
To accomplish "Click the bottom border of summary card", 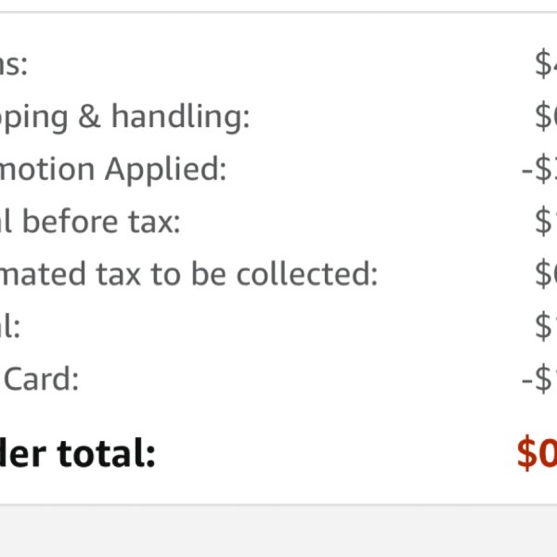I will point(278,504).
